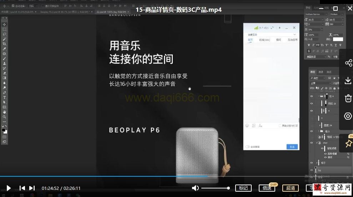This screenshot has height=197, width=353.
Task: Toggle show transform controls checkbox
Action: 43,6
